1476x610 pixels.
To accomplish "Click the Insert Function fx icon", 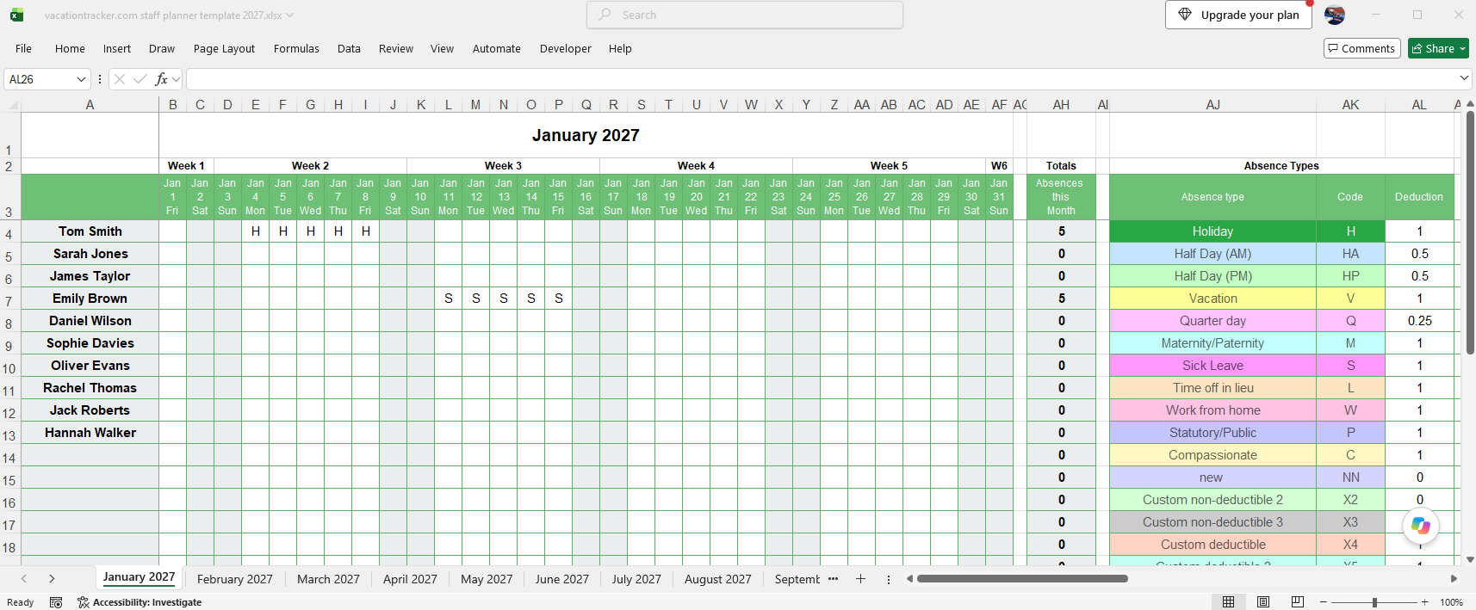I will click(161, 79).
